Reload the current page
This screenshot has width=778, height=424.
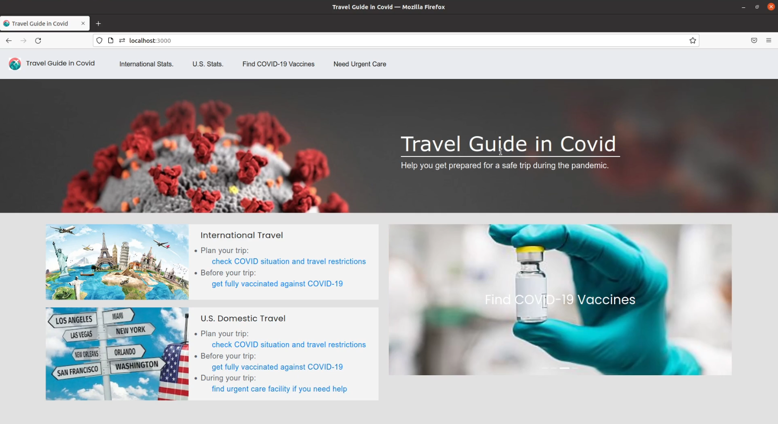[x=38, y=40]
